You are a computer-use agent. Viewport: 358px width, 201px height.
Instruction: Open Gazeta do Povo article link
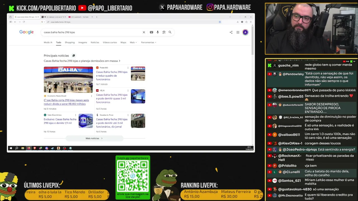point(112,123)
